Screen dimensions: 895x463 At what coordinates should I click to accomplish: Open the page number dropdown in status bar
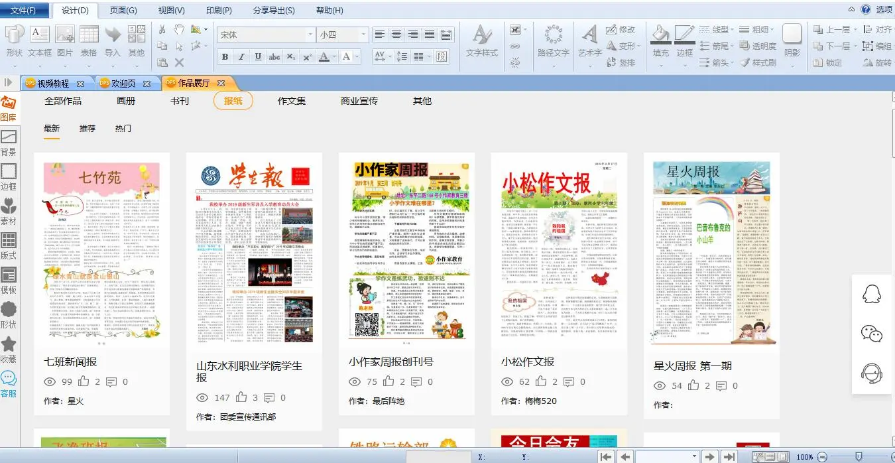coord(694,456)
